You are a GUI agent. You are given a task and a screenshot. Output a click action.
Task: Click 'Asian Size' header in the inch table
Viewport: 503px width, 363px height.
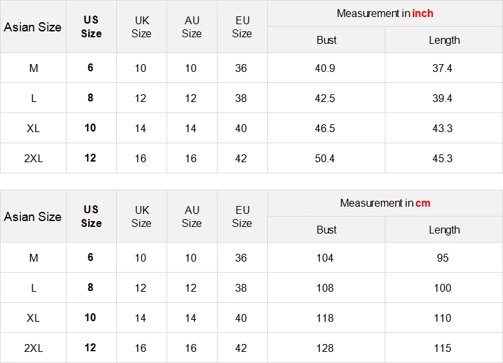(33, 27)
